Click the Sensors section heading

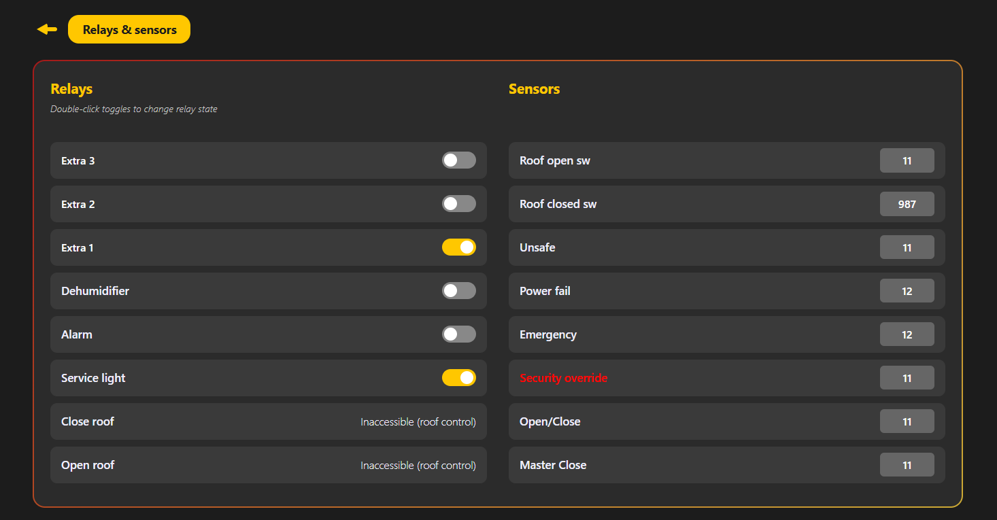pyautogui.click(x=534, y=89)
